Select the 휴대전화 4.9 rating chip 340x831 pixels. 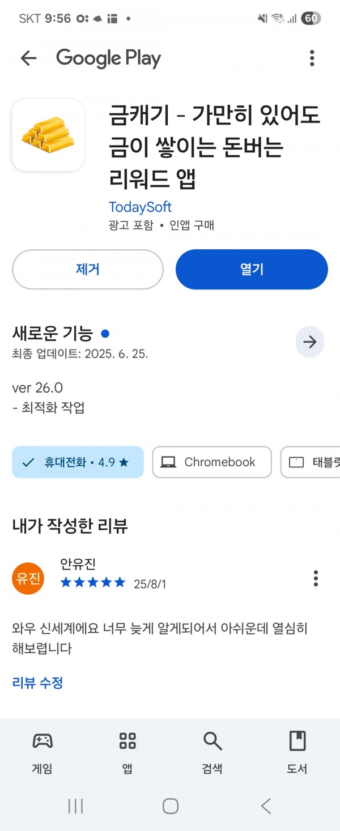click(78, 462)
